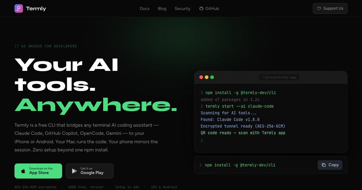Viewport: 362px width, 190px height.
Task: Download on the App Store
Action: click(x=38, y=171)
